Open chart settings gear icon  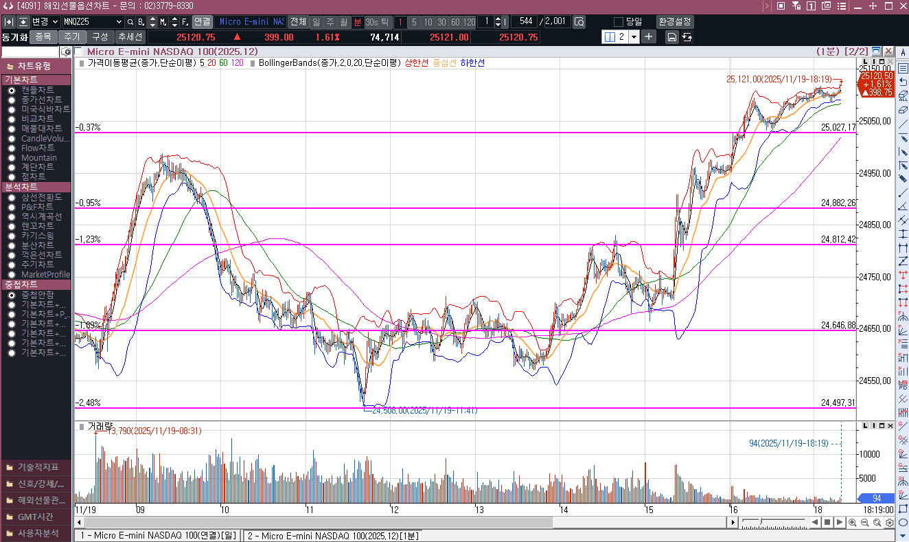point(889,523)
